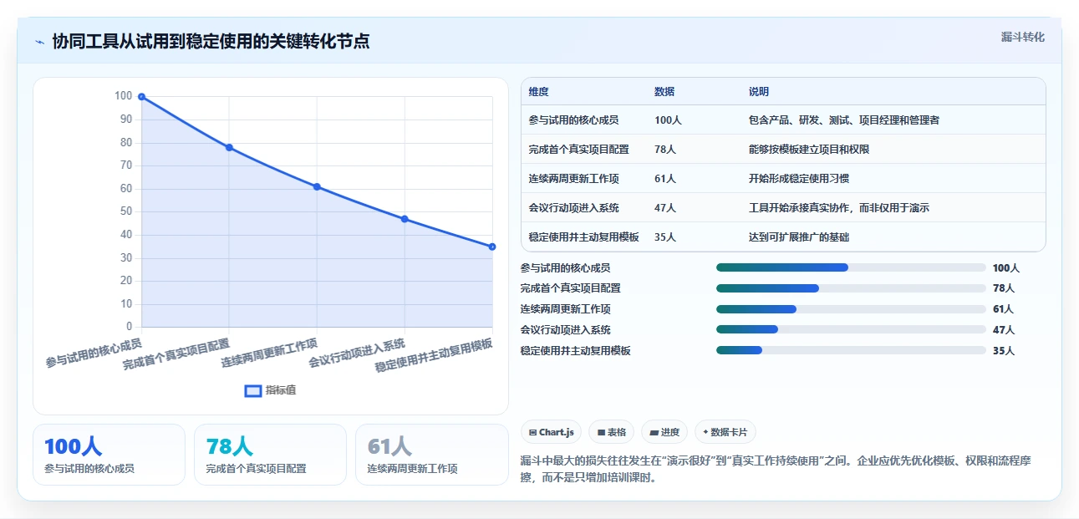1079x519 pixels.
Task: Click x-axis label 会议行动项进入系统 under chart
Action: 357,353
